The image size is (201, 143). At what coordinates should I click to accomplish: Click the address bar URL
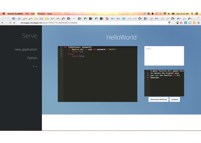coord(49,23)
